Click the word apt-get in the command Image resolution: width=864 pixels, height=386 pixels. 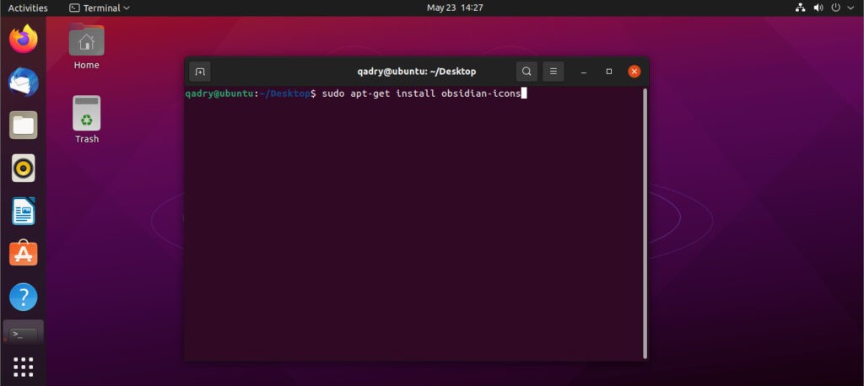370,94
